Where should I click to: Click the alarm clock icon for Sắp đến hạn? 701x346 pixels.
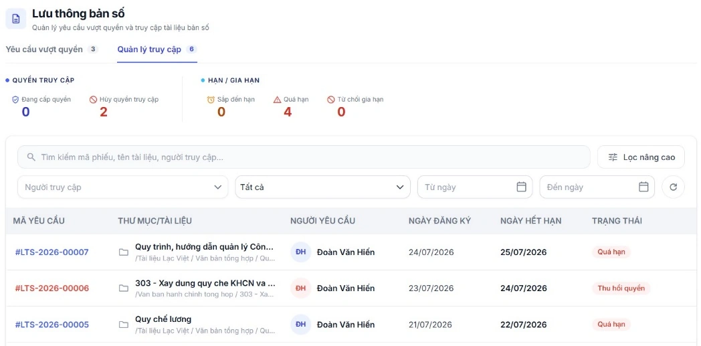pos(211,100)
